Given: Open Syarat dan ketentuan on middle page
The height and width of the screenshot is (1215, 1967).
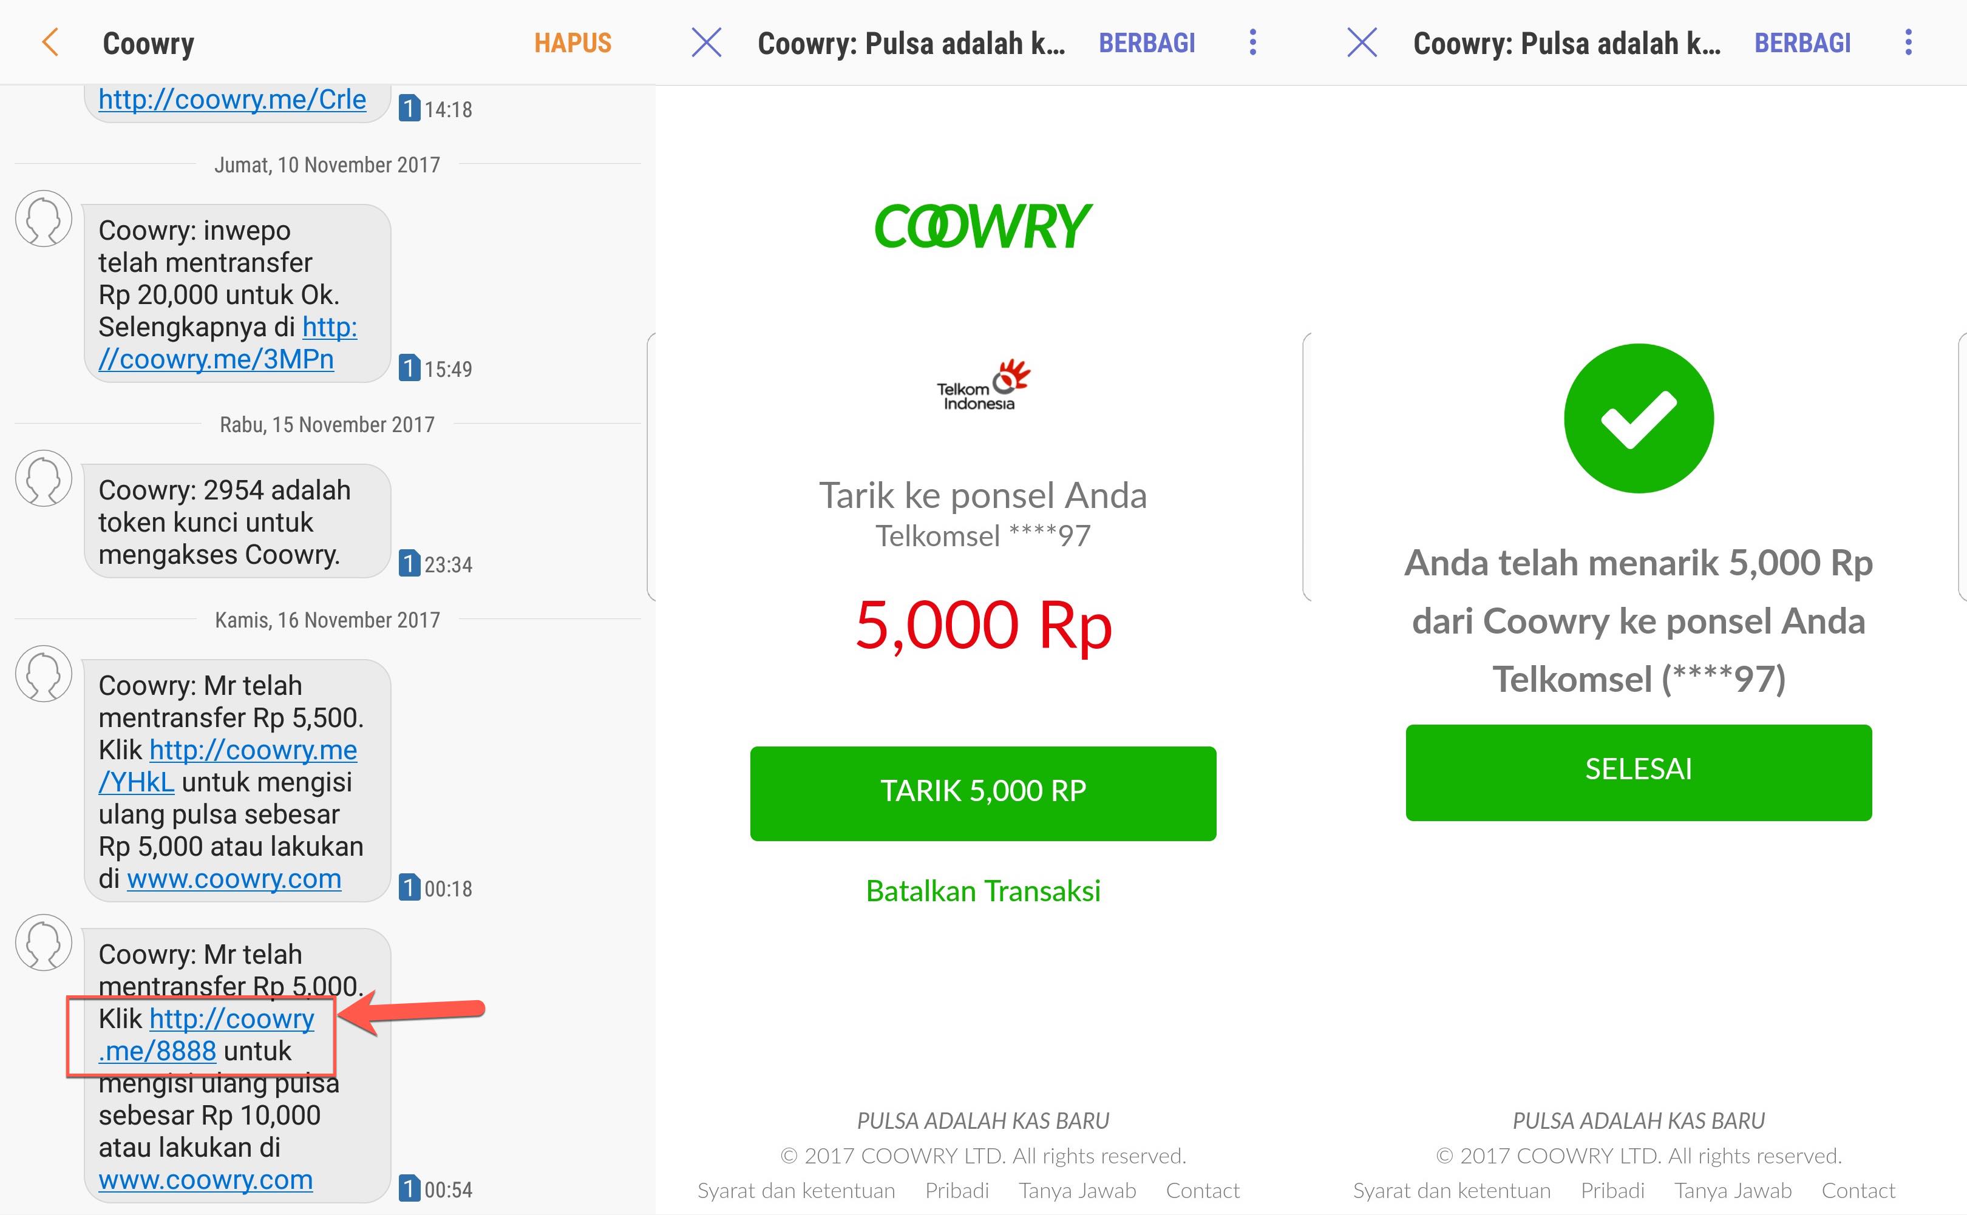Looking at the screenshot, I should tap(796, 1190).
